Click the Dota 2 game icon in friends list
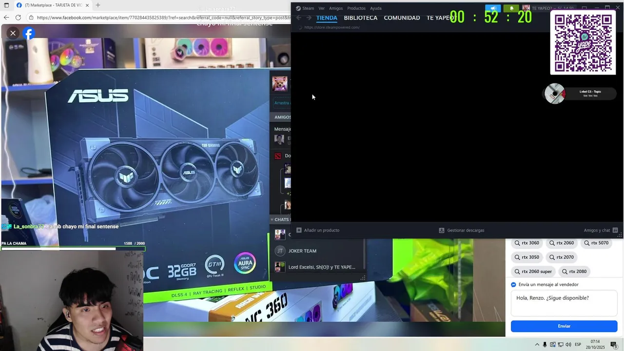624x351 pixels. pyautogui.click(x=278, y=156)
